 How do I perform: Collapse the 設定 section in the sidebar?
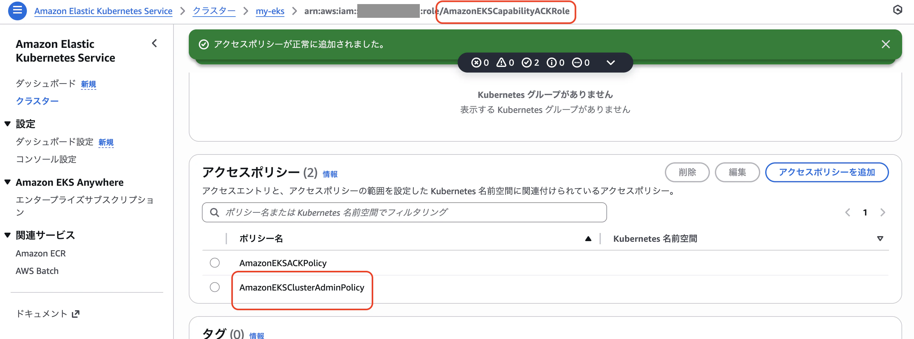pos(7,124)
